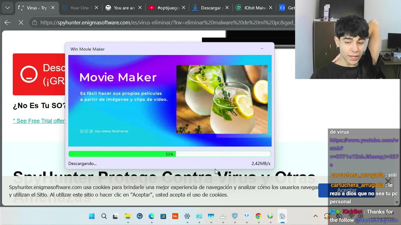Stop loading the page with the X button
This screenshot has height=225, width=401.
21,22
